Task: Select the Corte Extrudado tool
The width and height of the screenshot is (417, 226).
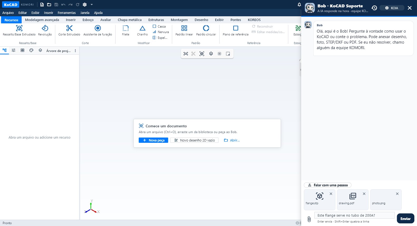Action: pyautogui.click(x=69, y=30)
